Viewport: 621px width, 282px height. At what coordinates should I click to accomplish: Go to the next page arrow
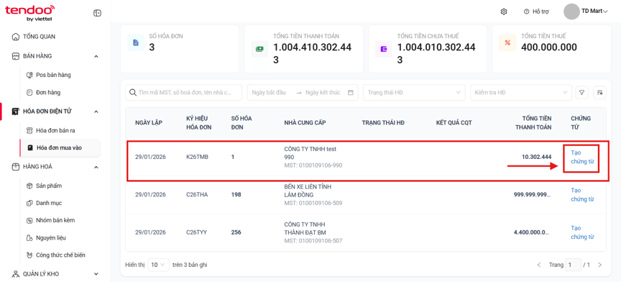pos(599,265)
